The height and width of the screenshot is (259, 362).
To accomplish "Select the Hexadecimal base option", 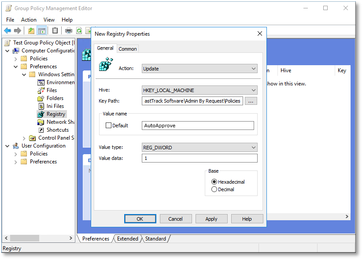I will pos(214,181).
